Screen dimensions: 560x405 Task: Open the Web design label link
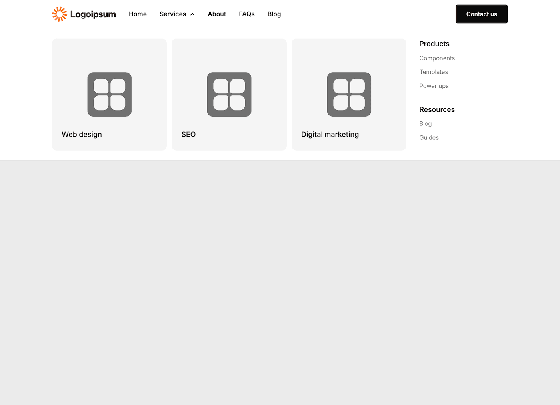click(x=82, y=134)
